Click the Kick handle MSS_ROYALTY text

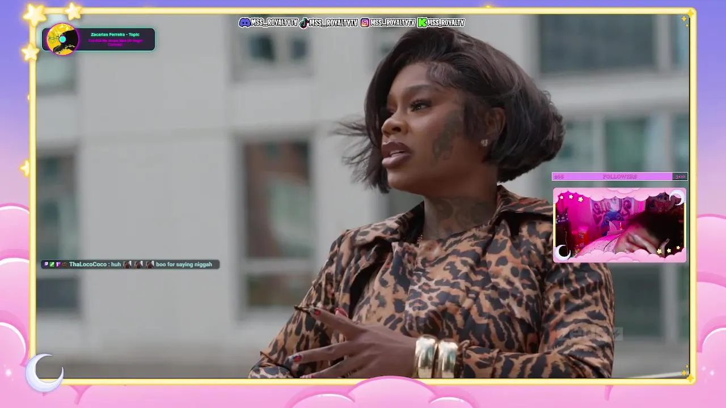point(446,23)
